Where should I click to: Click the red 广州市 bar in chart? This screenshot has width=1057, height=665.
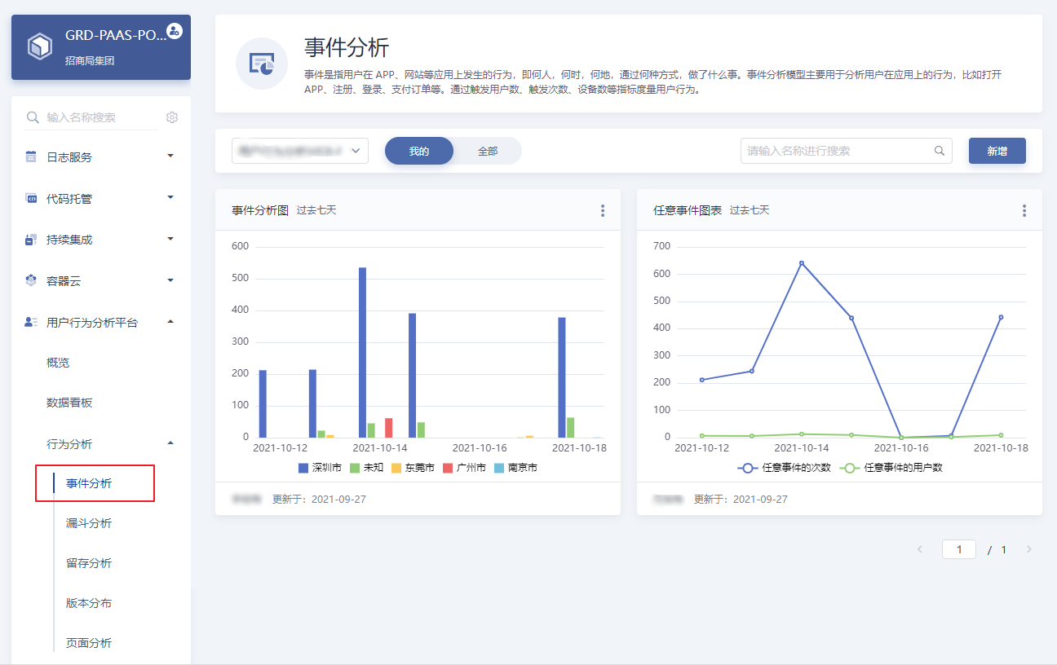tap(388, 428)
